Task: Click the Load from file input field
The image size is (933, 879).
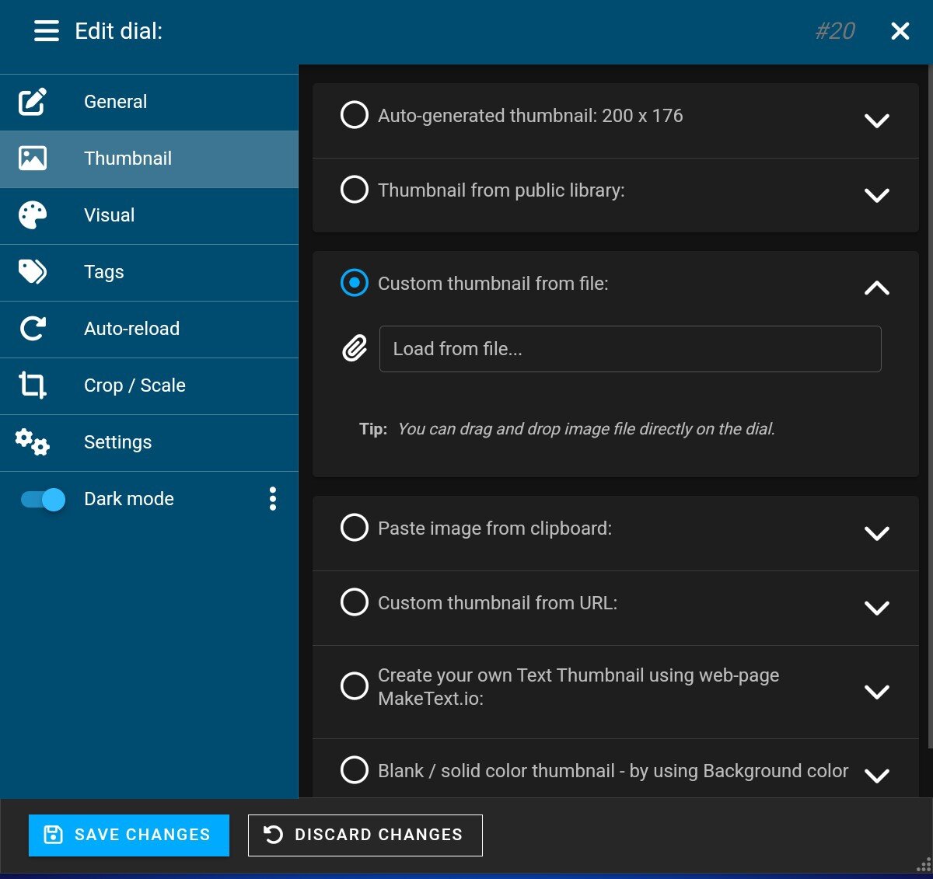Action: tap(630, 349)
